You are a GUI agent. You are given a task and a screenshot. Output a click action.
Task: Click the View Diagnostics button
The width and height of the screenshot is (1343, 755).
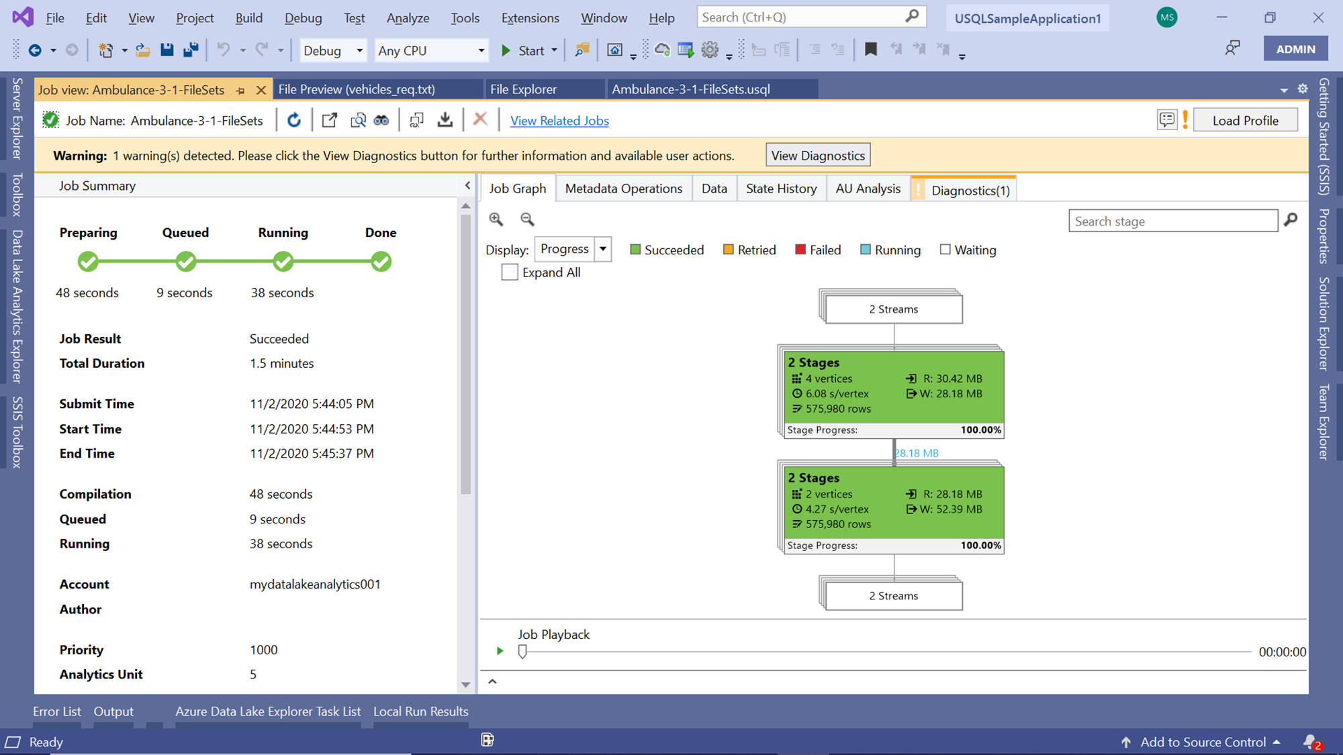click(x=818, y=156)
